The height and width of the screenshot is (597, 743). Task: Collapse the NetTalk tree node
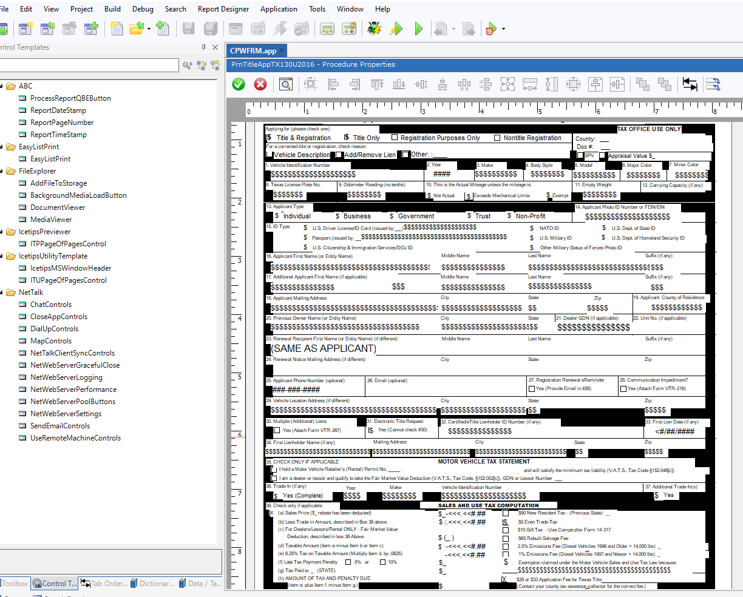(x=1, y=292)
